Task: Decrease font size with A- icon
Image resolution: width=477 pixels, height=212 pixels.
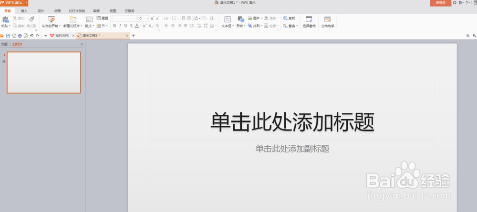Action: (157, 19)
